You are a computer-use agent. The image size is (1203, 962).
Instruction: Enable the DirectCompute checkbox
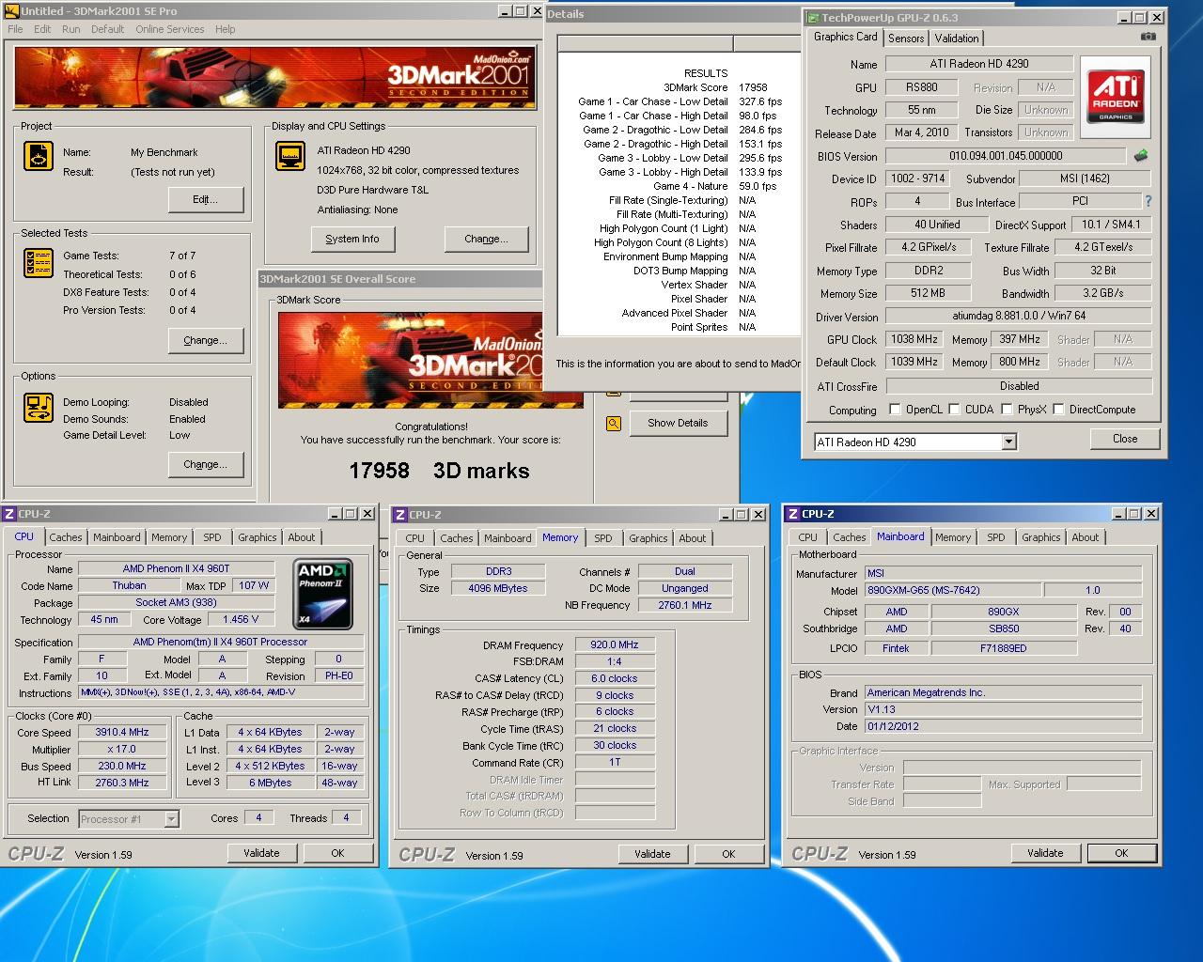pyautogui.click(x=1058, y=409)
